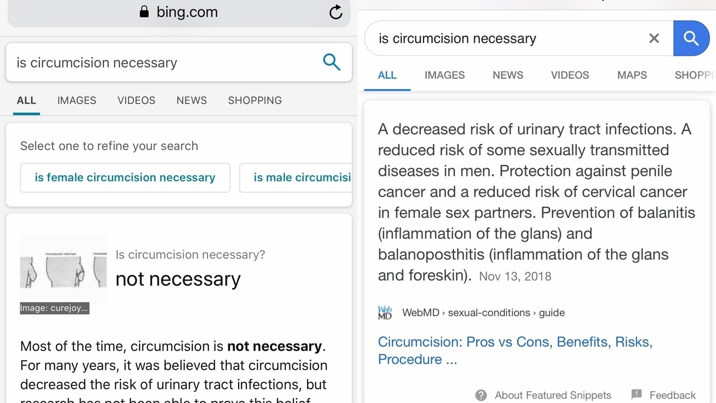The image size is (716, 403).
Task: Open the About Featured Snippets help icon
Action: (x=481, y=395)
